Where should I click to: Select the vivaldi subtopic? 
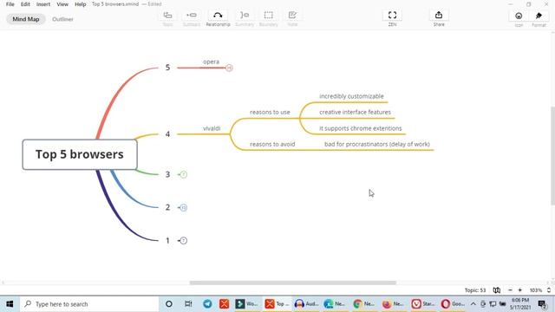pos(212,128)
